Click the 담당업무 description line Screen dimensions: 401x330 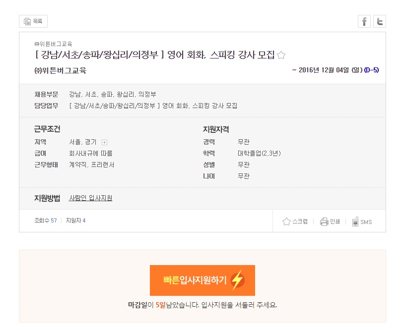(x=153, y=106)
